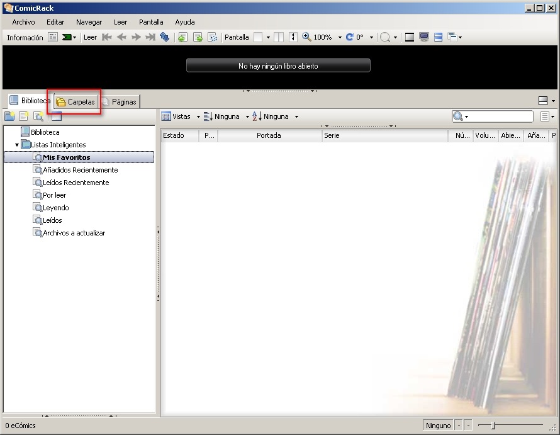Toggle the fit height page icon
This screenshot has height=435, width=560.
coord(293,37)
